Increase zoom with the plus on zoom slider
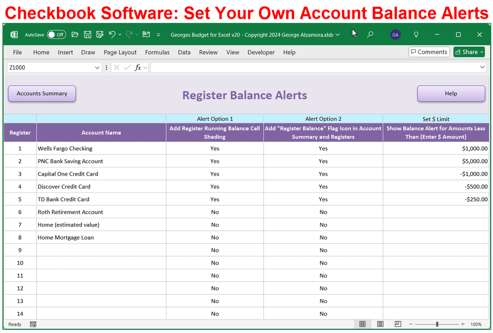 [462, 324]
